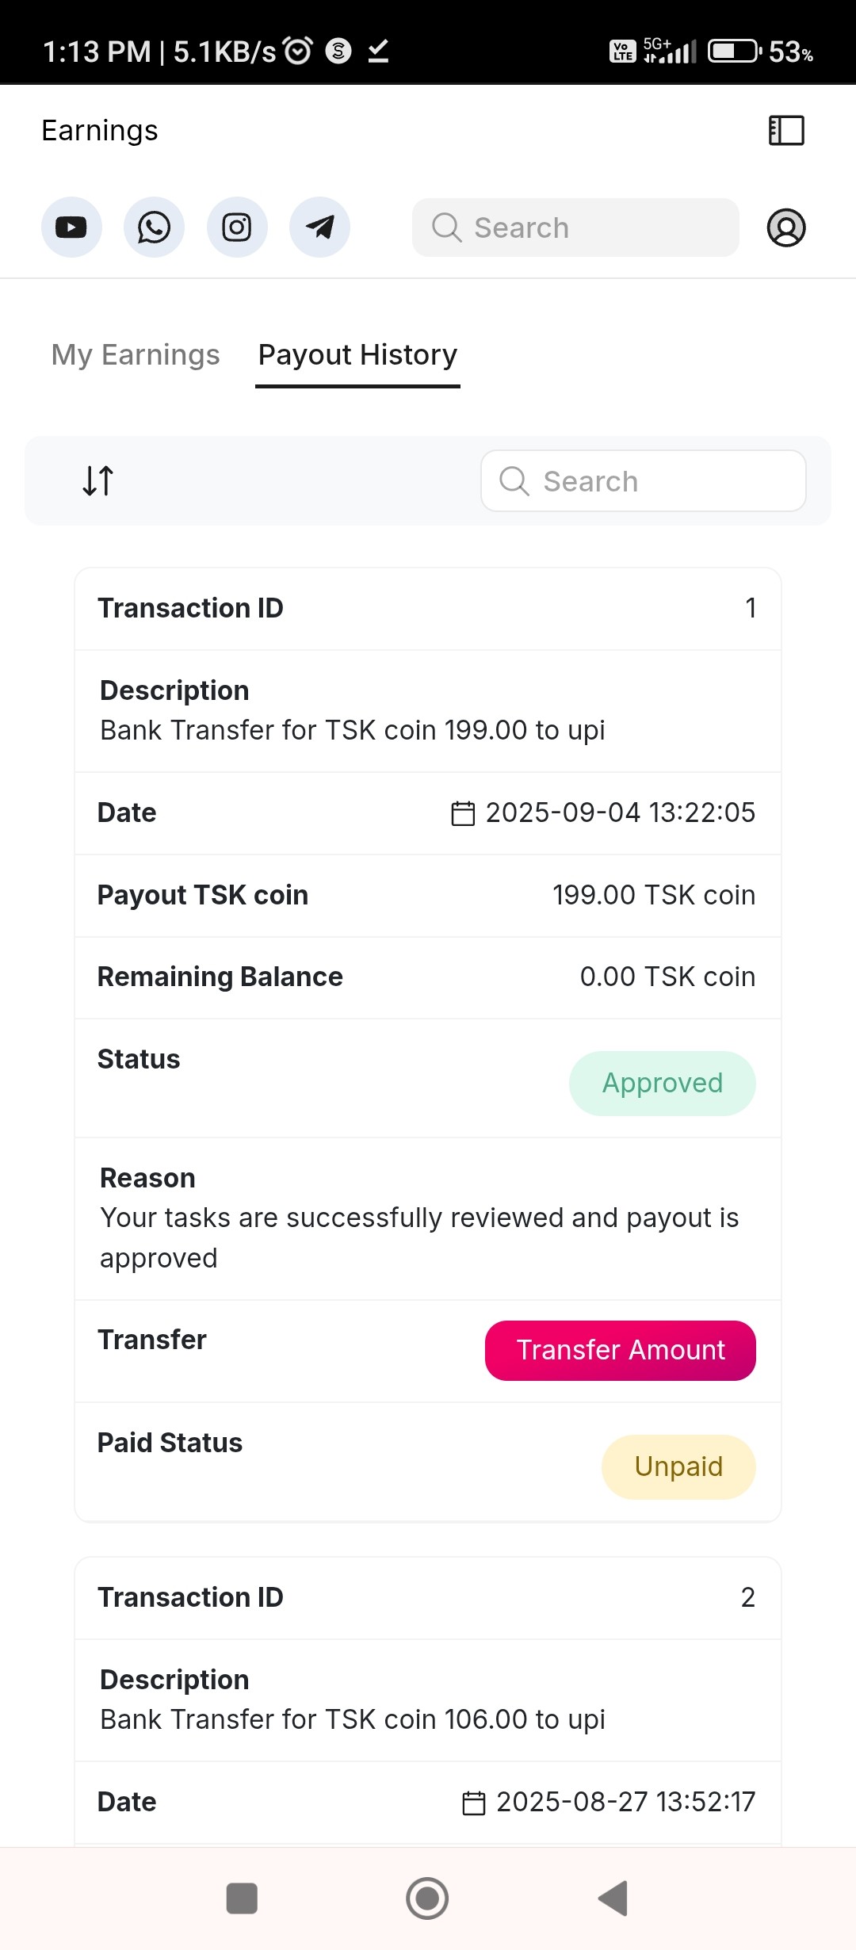
Task: Click calendar icon beside 2025-09-04 date
Action: pos(463,813)
